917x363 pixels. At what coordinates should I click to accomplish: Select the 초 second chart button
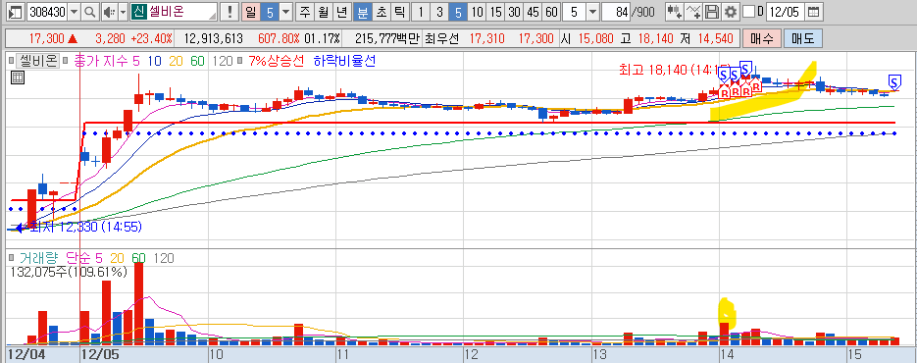[381, 12]
